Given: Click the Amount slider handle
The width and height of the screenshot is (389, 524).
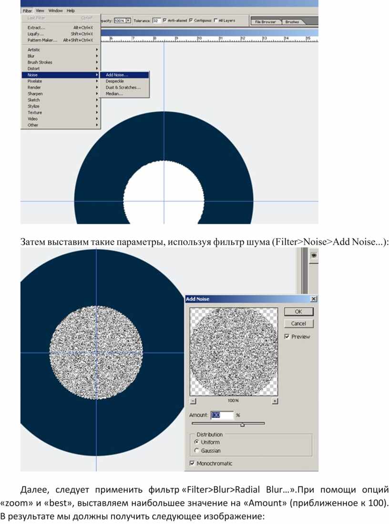Looking at the screenshot, I should click(242, 424).
